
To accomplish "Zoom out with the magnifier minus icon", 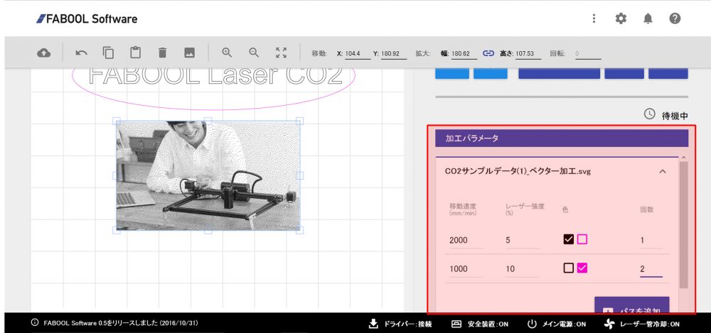I will click(x=254, y=53).
